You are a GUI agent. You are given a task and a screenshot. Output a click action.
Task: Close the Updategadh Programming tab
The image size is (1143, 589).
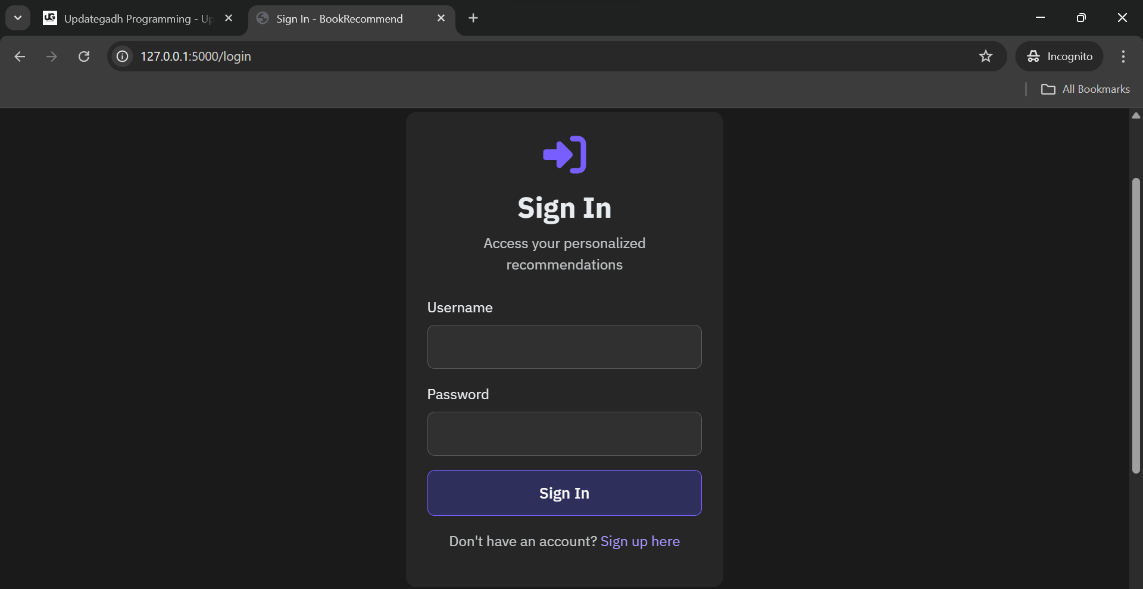tap(229, 18)
